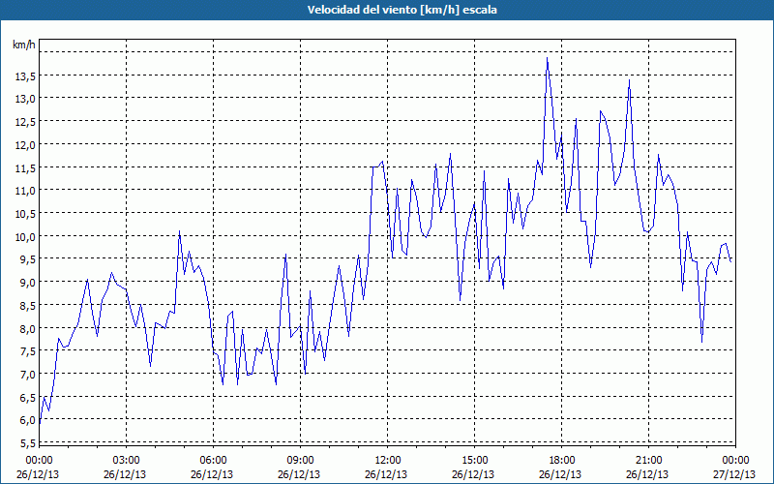Select the "5,5" axis value
This screenshot has height=484, width=774.
click(x=28, y=442)
